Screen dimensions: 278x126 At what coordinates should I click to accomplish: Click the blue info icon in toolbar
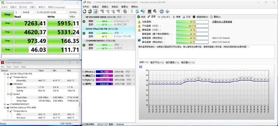(167, 11)
